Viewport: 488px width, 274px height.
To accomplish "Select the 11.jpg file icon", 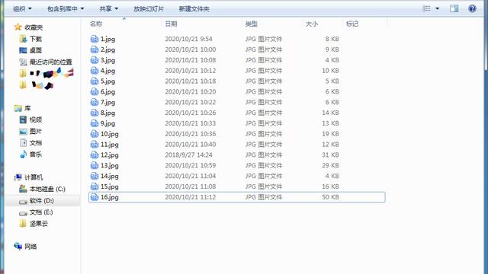I will [95, 145].
